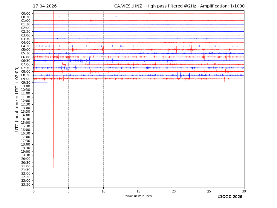Click the UTC local time y-axis label
The image size is (277, 208).
pyautogui.click(x=17, y=99)
